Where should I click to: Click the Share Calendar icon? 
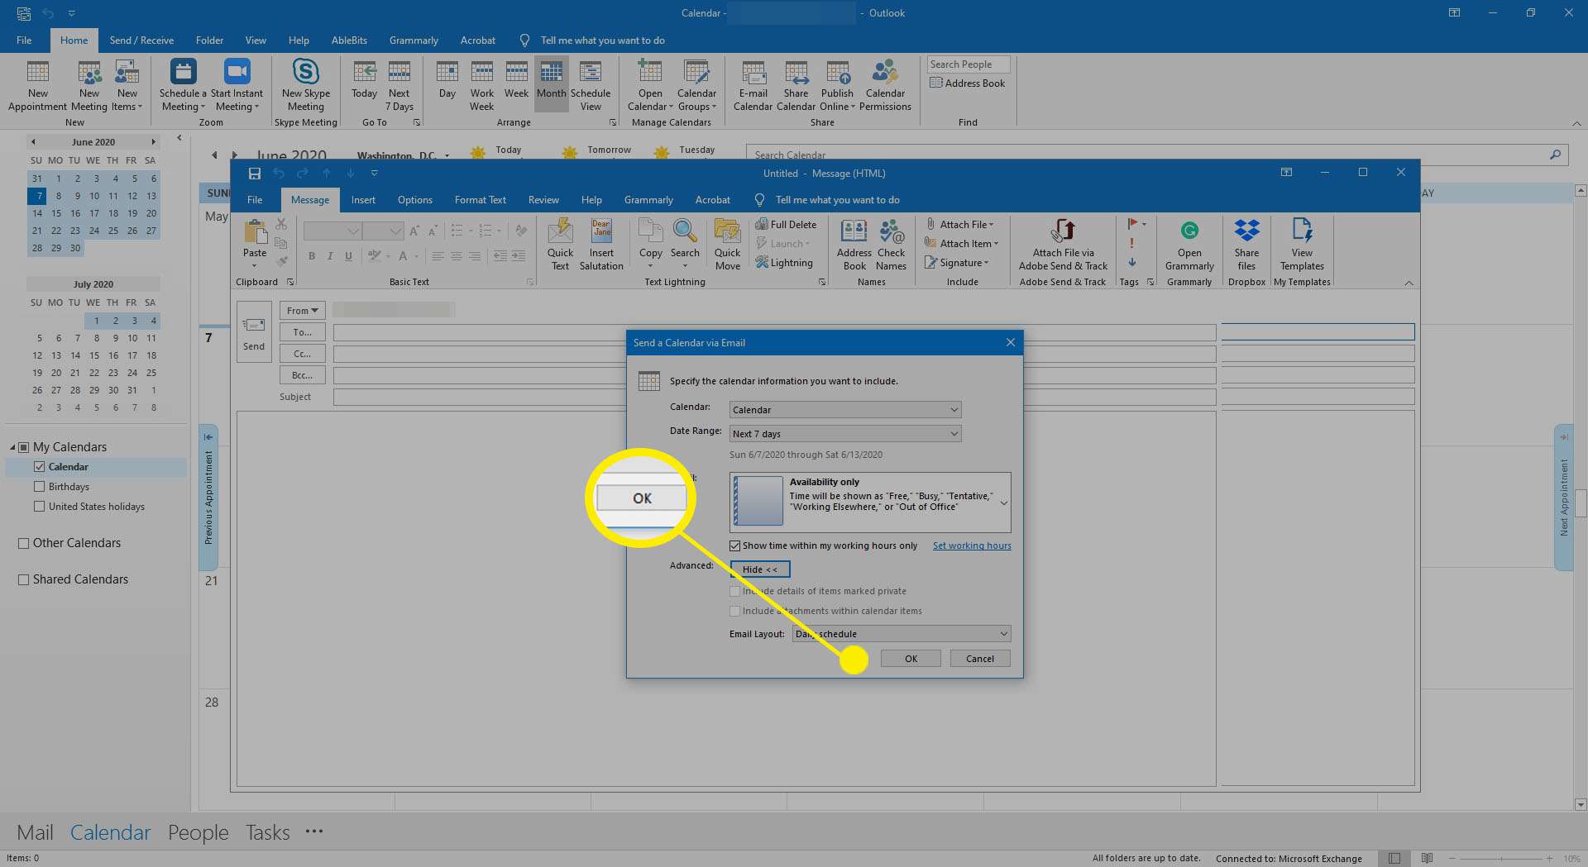[796, 86]
